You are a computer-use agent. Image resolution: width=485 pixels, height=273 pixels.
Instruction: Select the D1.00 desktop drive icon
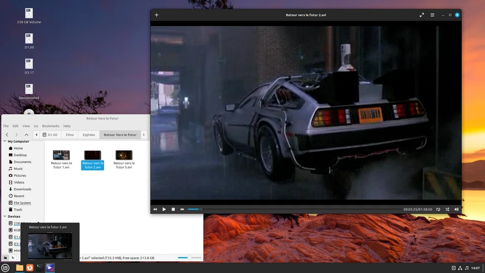[29, 41]
